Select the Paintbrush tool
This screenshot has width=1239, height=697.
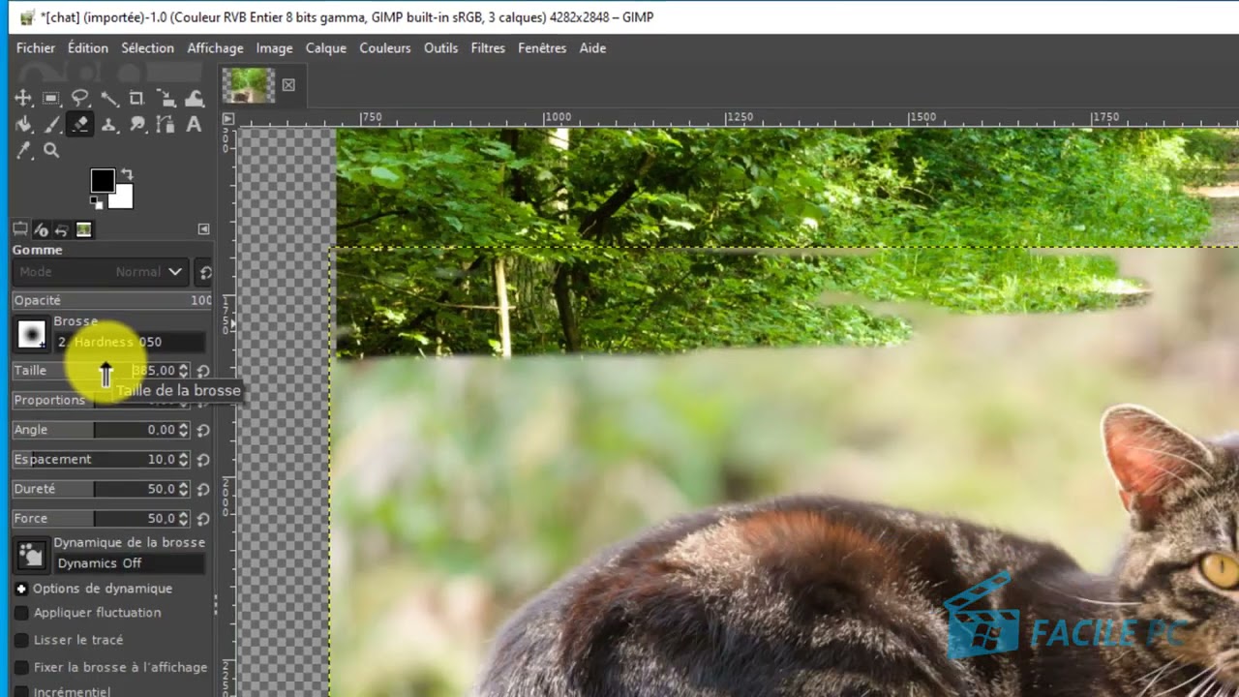coord(51,124)
